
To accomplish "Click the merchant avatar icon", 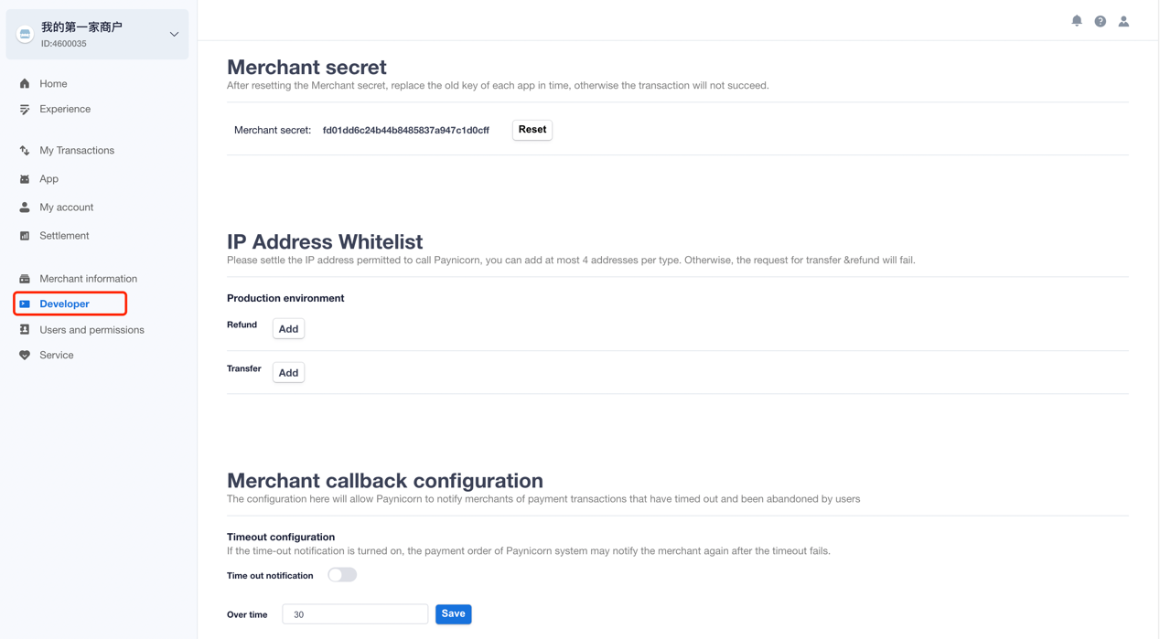I will 25,34.
